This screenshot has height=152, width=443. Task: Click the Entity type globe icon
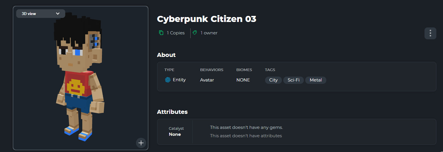[x=168, y=80]
